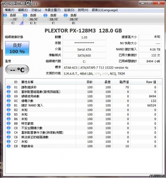
Task: Click status icon for C6 無法修正的磁區總數
Action: (x=9, y=137)
